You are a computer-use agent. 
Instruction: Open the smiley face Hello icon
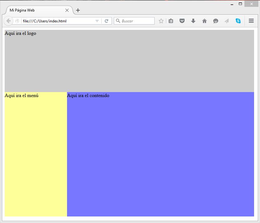[x=216, y=21]
